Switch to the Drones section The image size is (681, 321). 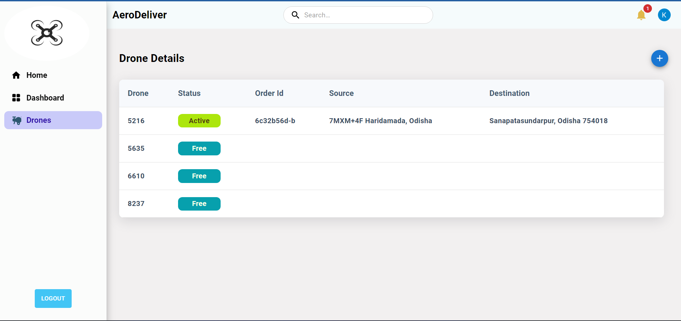(39, 120)
